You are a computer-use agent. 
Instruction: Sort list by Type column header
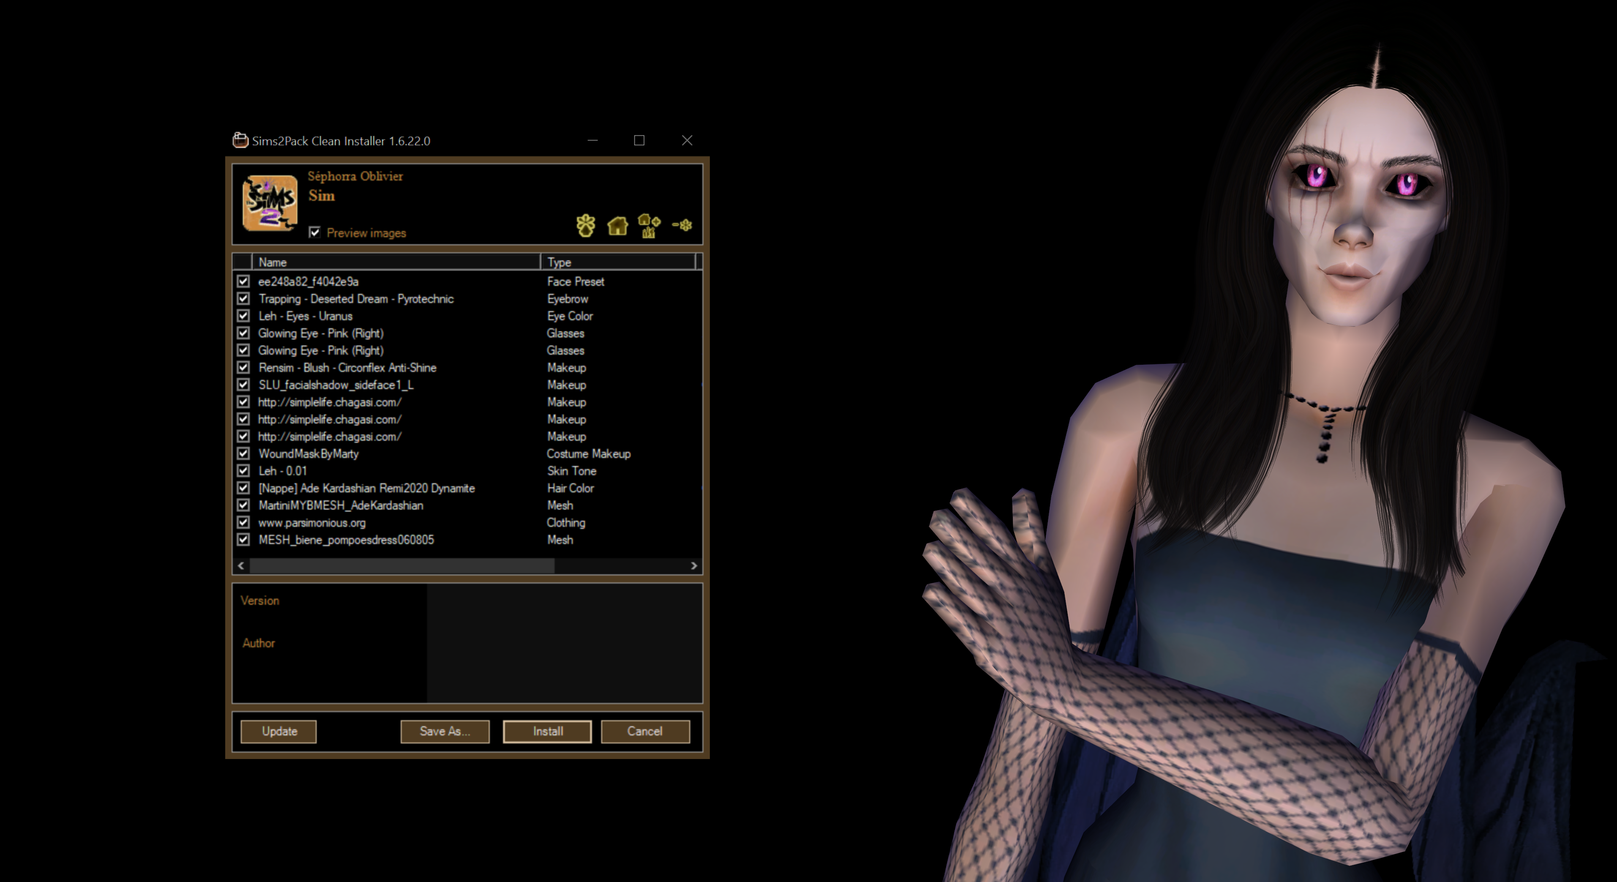pos(618,262)
